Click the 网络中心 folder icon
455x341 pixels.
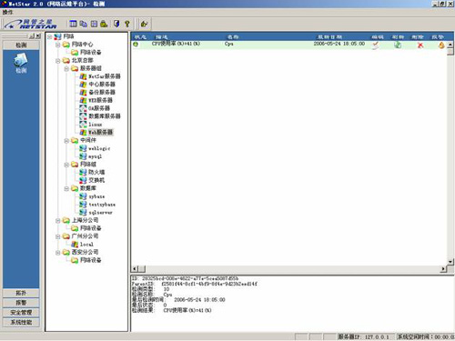[x=66, y=45]
